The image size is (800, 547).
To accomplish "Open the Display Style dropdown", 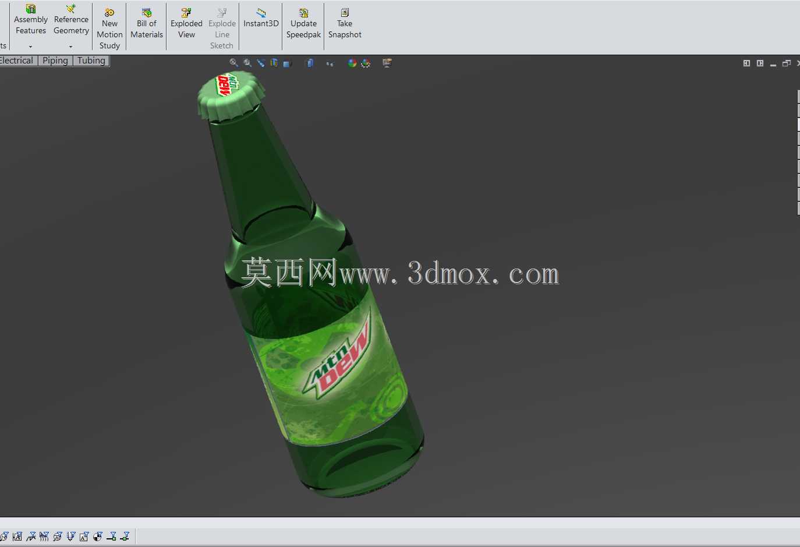I will (310, 63).
